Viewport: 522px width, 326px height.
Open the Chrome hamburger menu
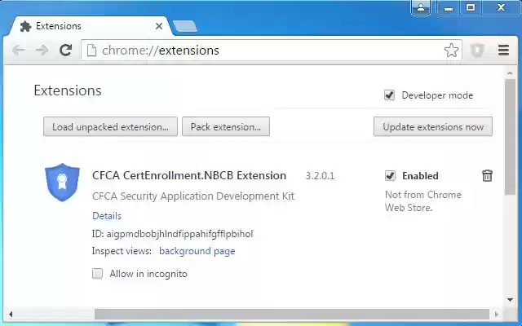(503, 51)
